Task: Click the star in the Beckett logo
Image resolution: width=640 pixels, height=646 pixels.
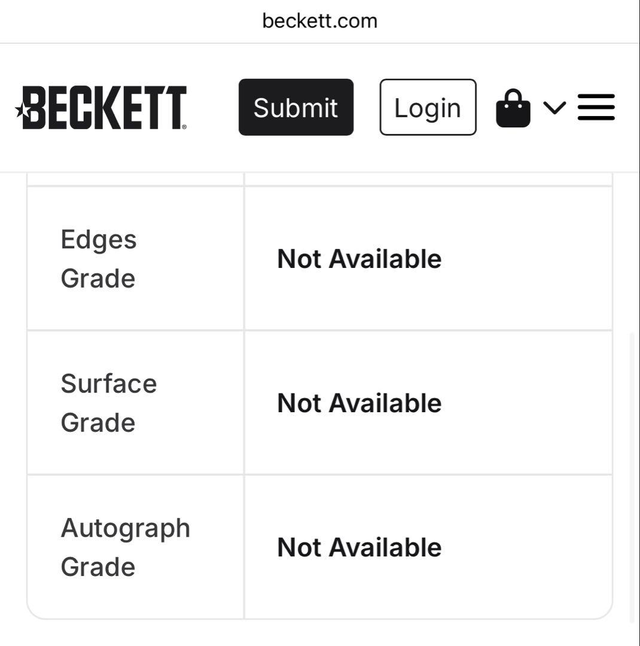Action: (x=22, y=109)
